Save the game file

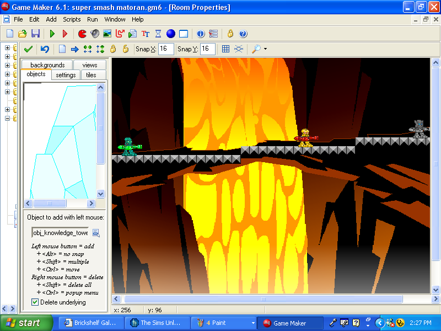coord(35,34)
